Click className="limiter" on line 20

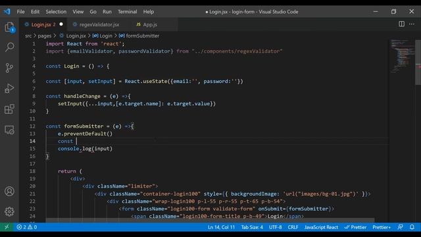[126, 186]
